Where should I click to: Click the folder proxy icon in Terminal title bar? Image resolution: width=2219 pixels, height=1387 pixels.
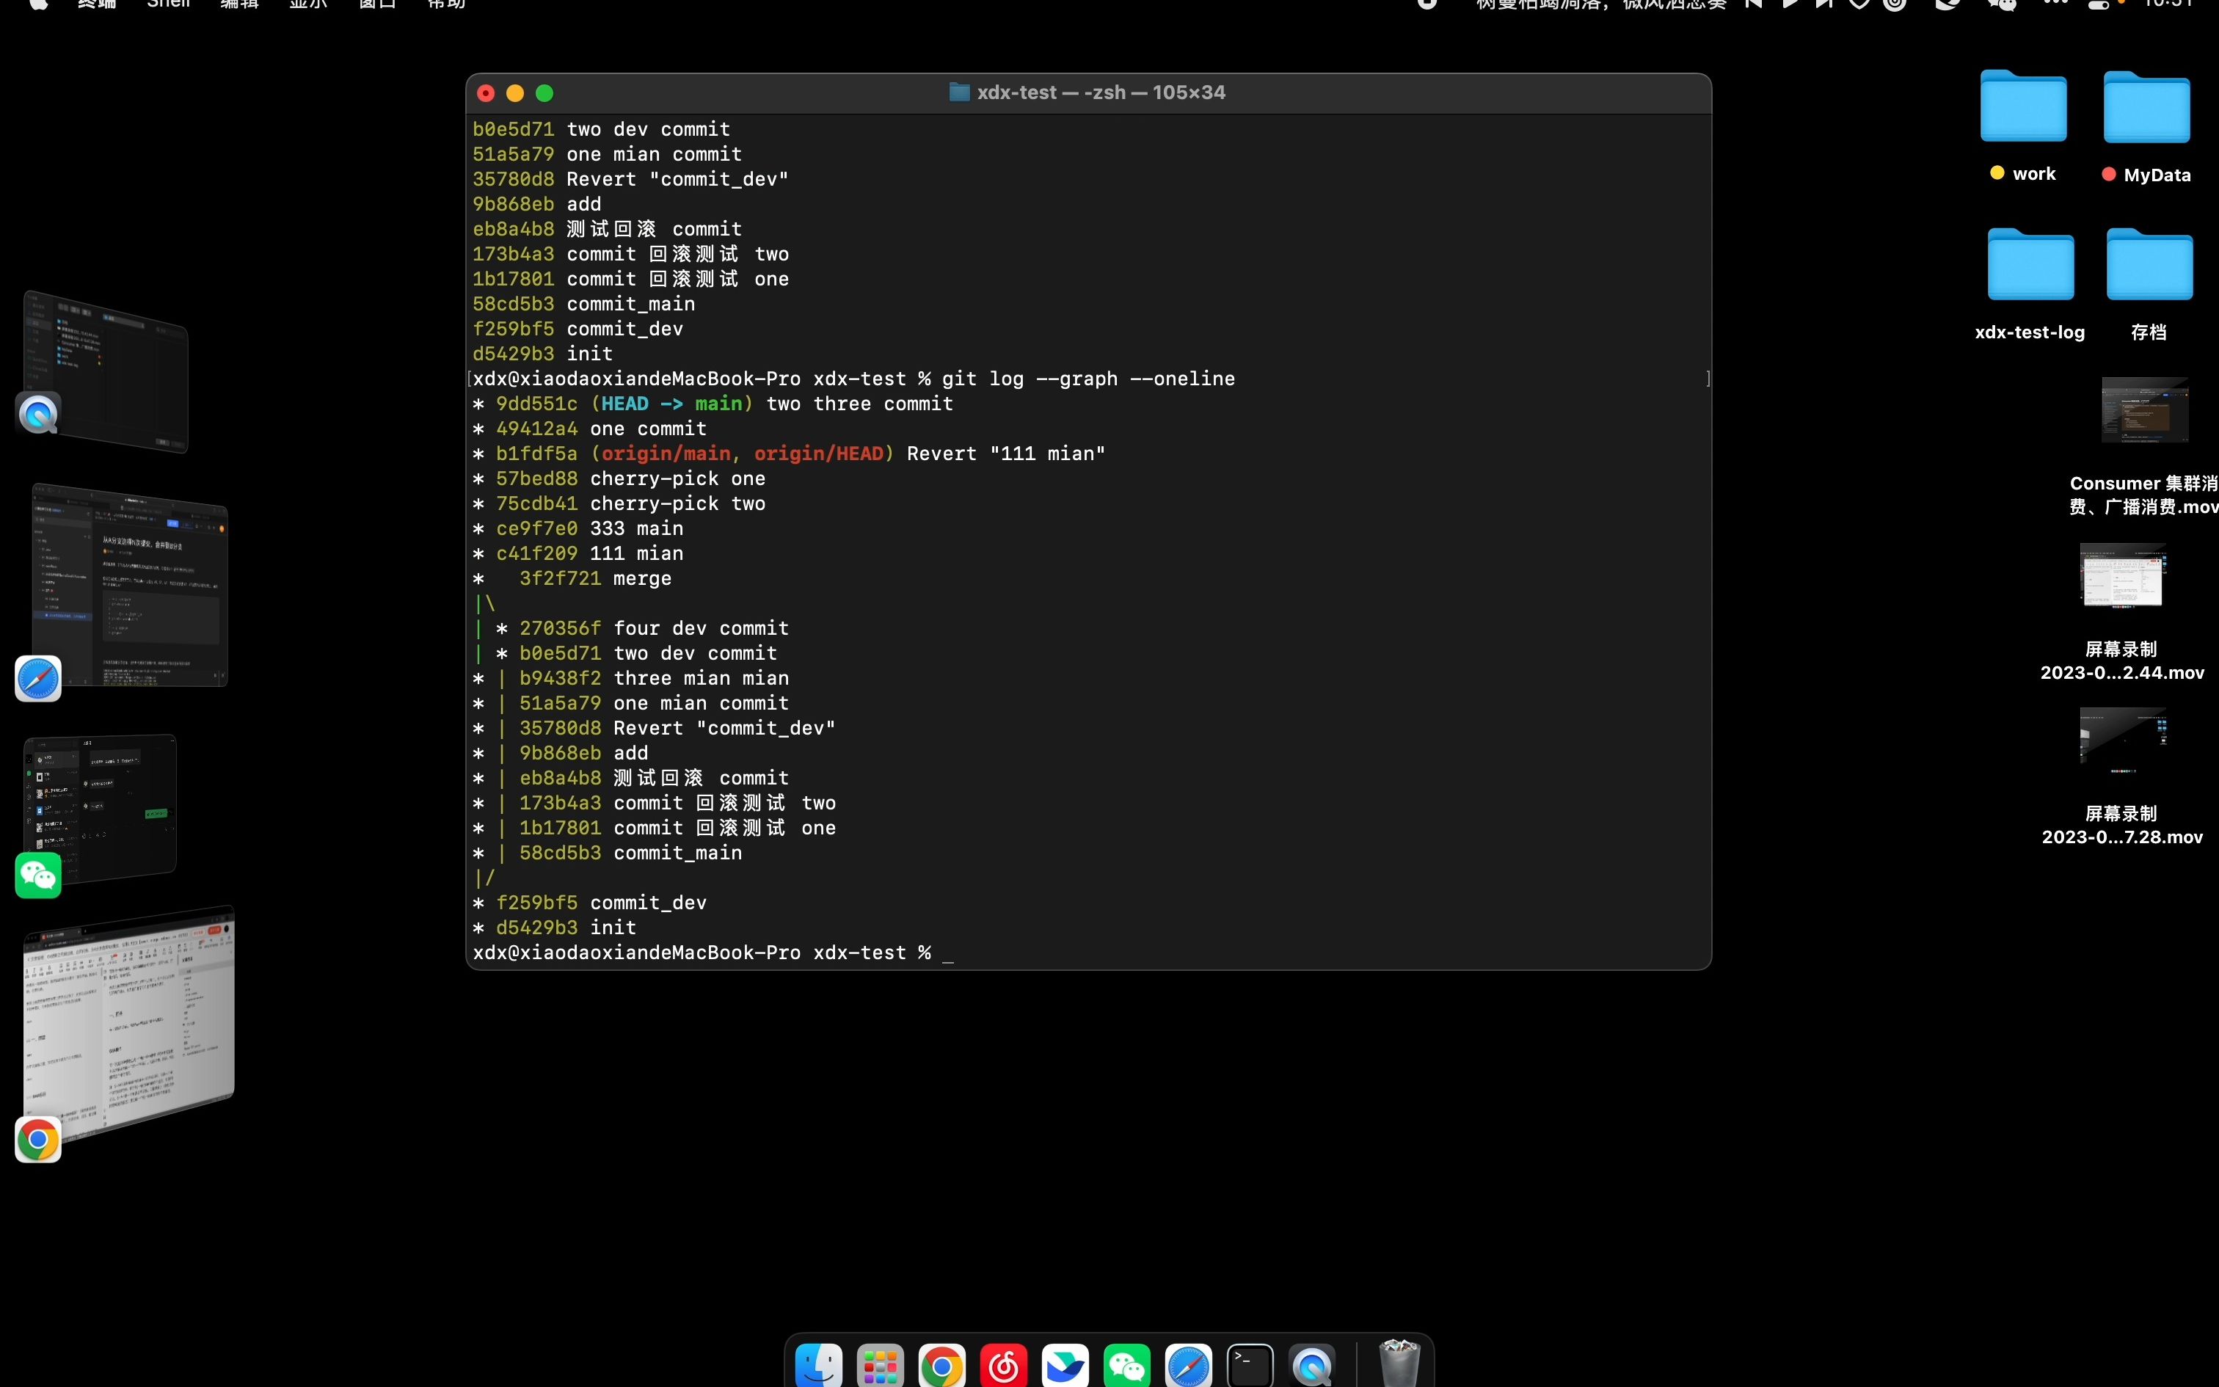pyautogui.click(x=959, y=92)
